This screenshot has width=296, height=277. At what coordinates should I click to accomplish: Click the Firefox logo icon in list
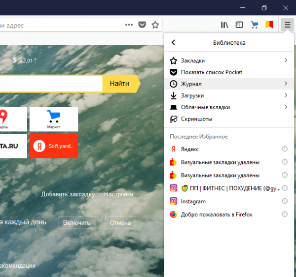[x=173, y=215]
